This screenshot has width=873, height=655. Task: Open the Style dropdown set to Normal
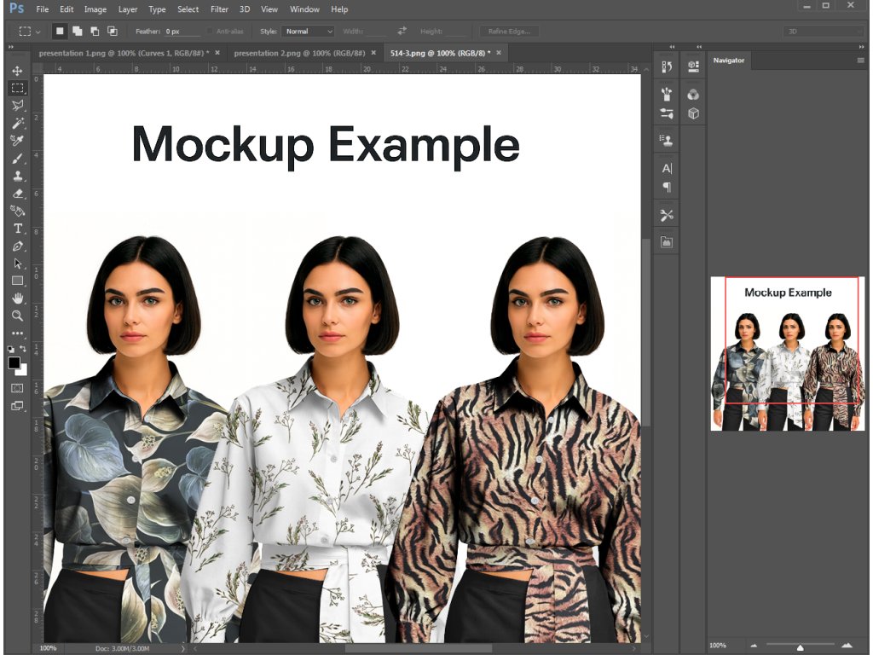308,32
